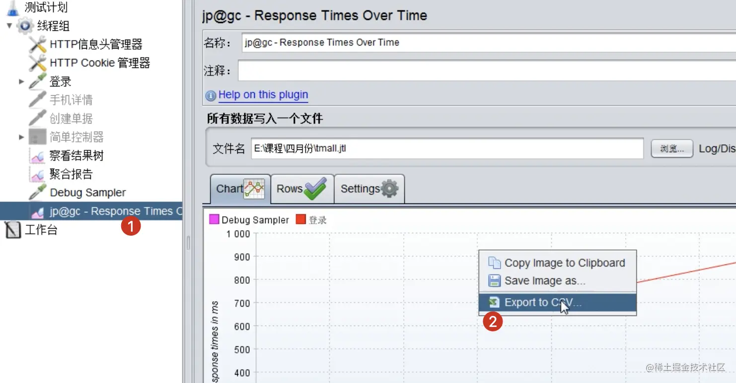This screenshot has height=383, width=736.
Task: Click the 工作台 workbench icon
Action: (x=13, y=230)
